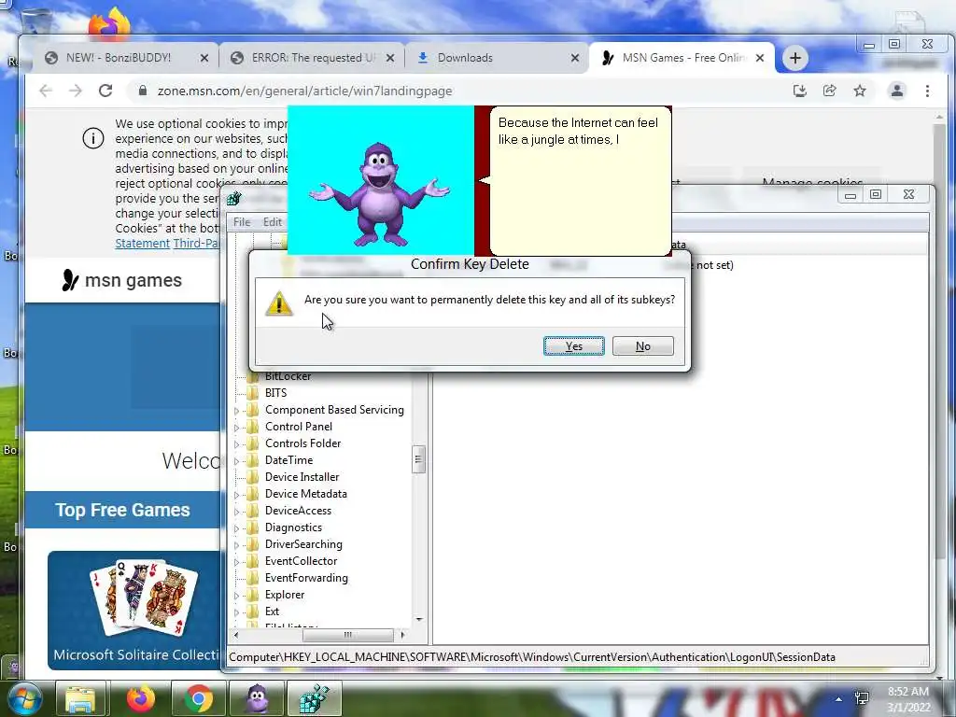Close the MSN Games tab
Image resolution: width=956 pixels, height=717 pixels.
[x=760, y=58]
